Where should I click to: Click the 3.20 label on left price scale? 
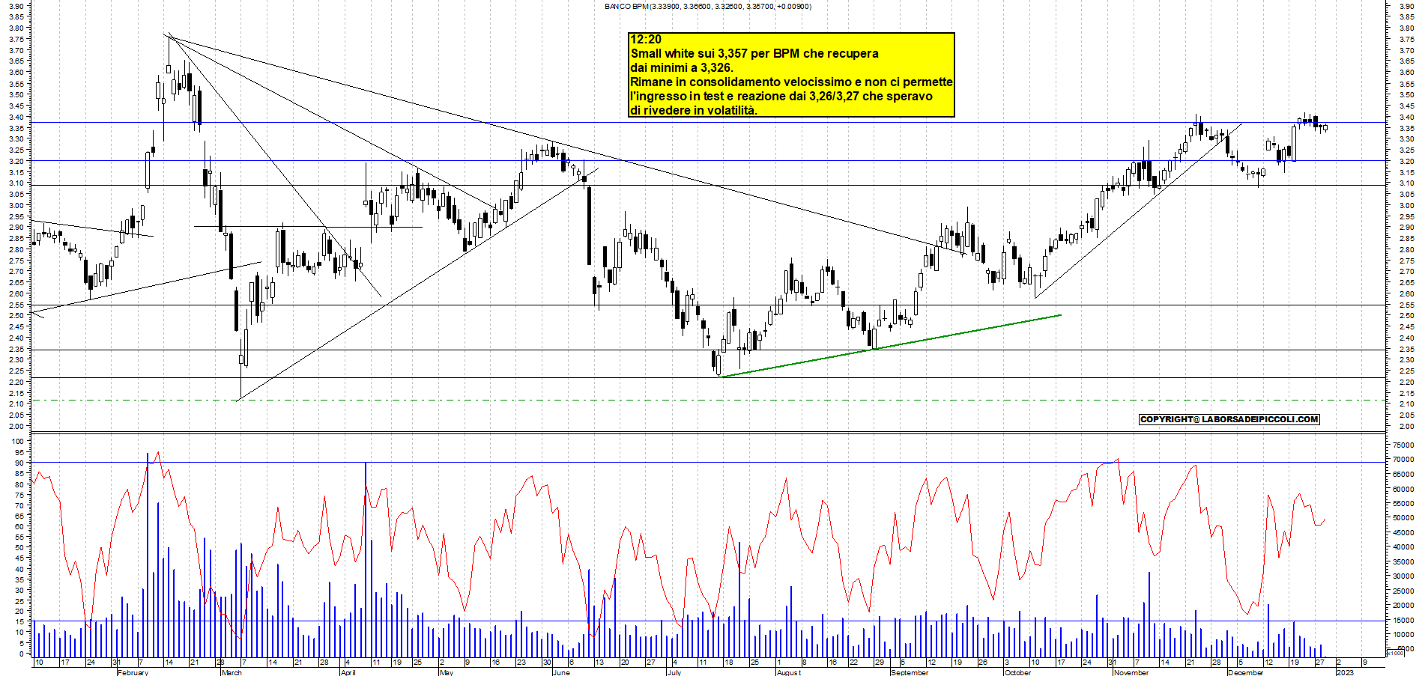tap(15, 160)
